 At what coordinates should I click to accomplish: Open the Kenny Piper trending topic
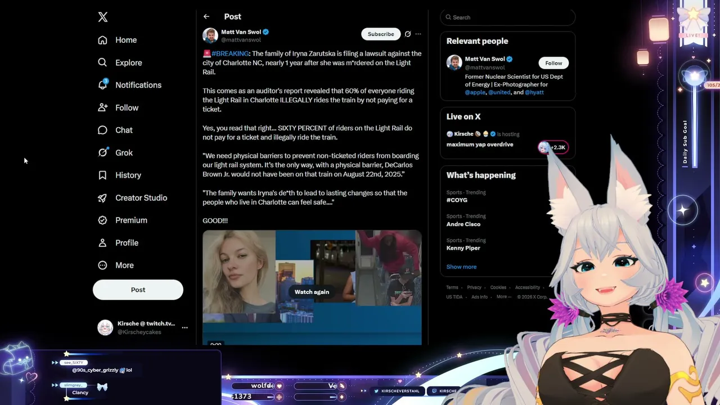[x=463, y=248]
